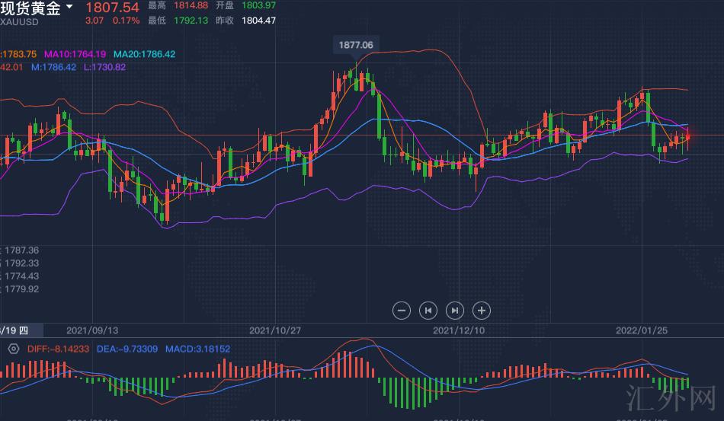Click the Bollinger L:1730.82 label

click(x=104, y=67)
